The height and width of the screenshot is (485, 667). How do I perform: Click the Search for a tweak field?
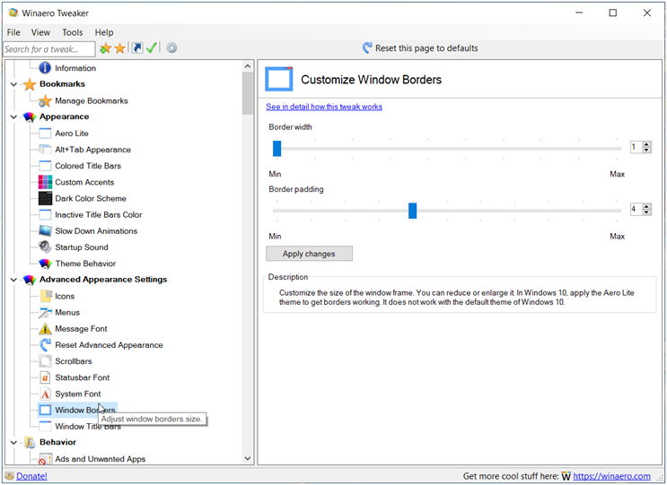click(48, 49)
